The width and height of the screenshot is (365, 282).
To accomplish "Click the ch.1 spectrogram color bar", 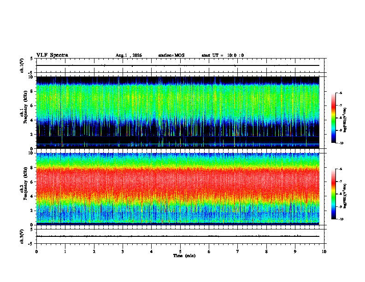I will (x=334, y=118).
